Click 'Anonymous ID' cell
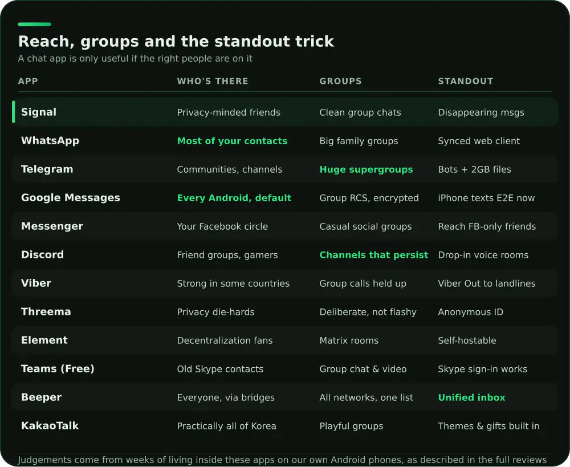 tap(470, 312)
